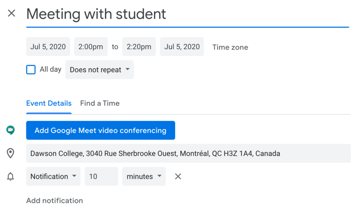The width and height of the screenshot is (355, 213).
Task: Click the notification bell icon
Action: pos(11,177)
